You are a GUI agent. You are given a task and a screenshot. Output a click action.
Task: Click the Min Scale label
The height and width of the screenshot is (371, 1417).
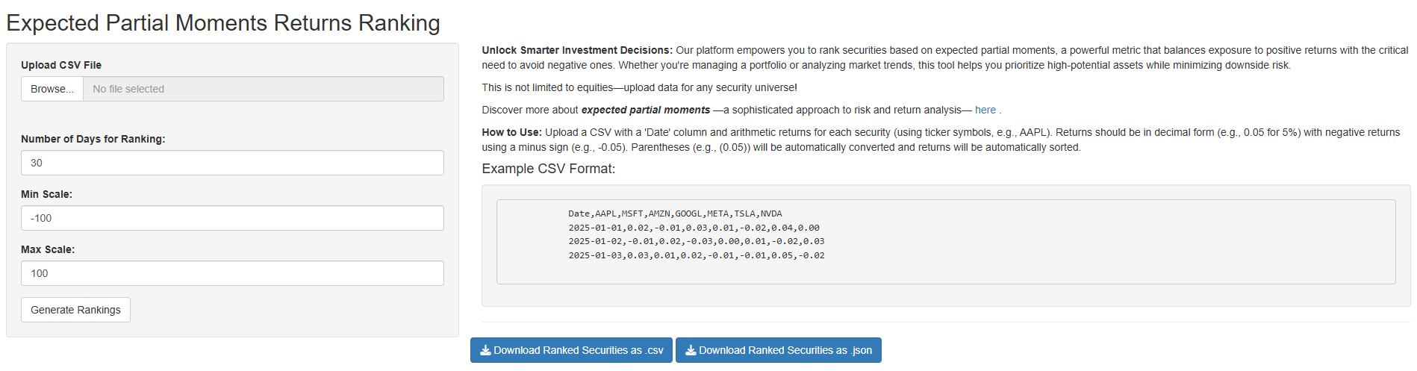[x=46, y=194]
